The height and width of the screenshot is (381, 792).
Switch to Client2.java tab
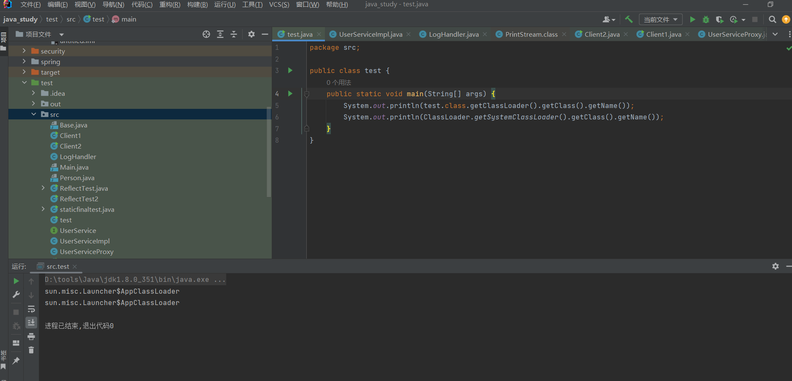[x=602, y=34]
